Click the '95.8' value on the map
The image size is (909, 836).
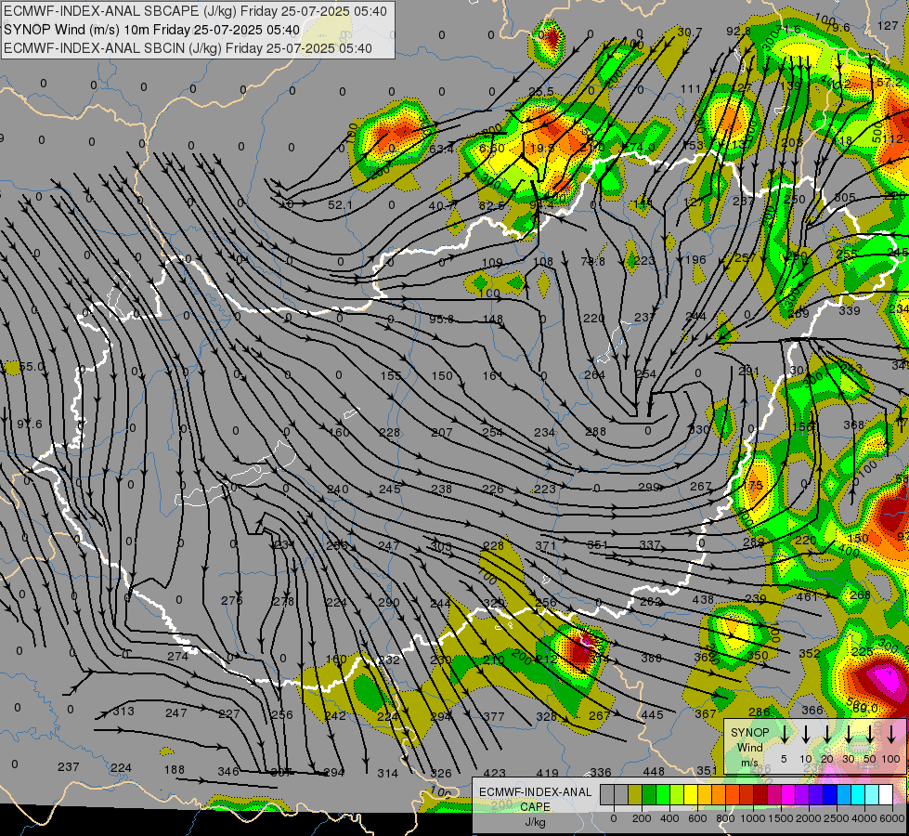click(x=441, y=320)
